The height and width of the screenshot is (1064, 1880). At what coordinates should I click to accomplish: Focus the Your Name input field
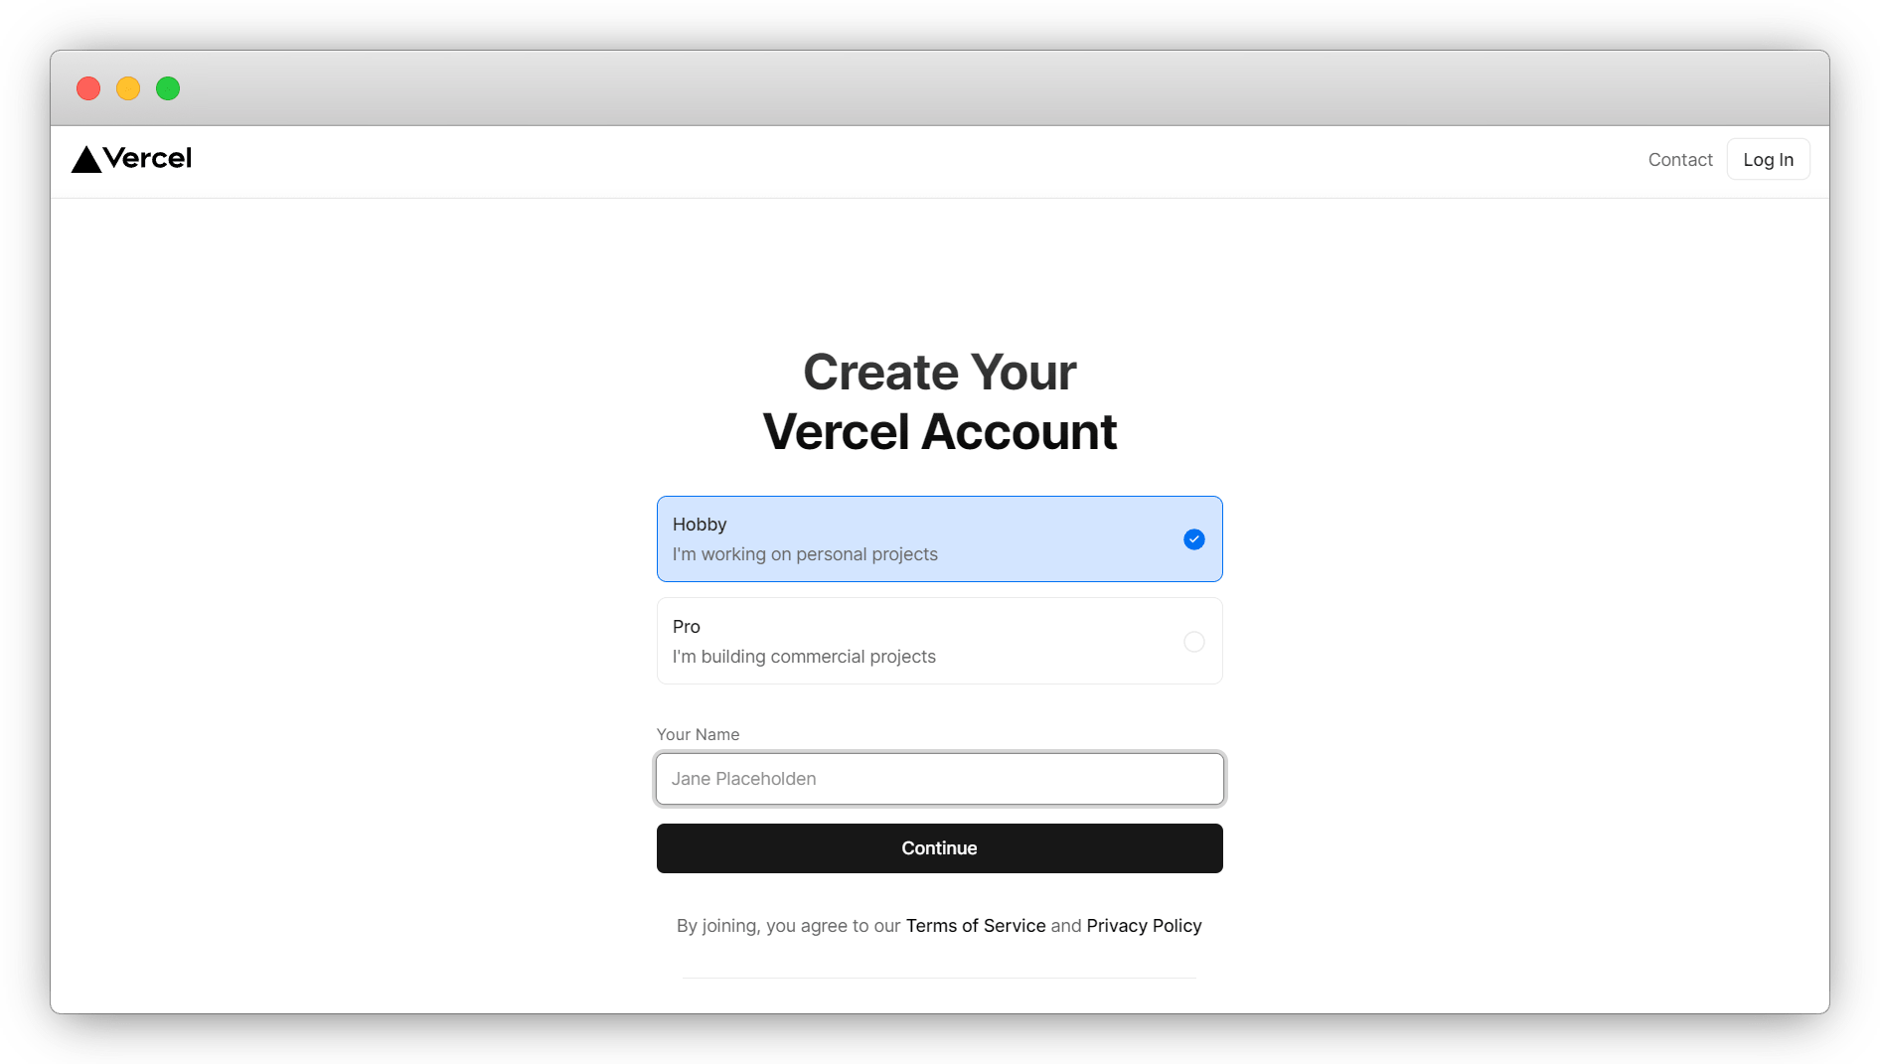pyautogui.click(x=939, y=779)
